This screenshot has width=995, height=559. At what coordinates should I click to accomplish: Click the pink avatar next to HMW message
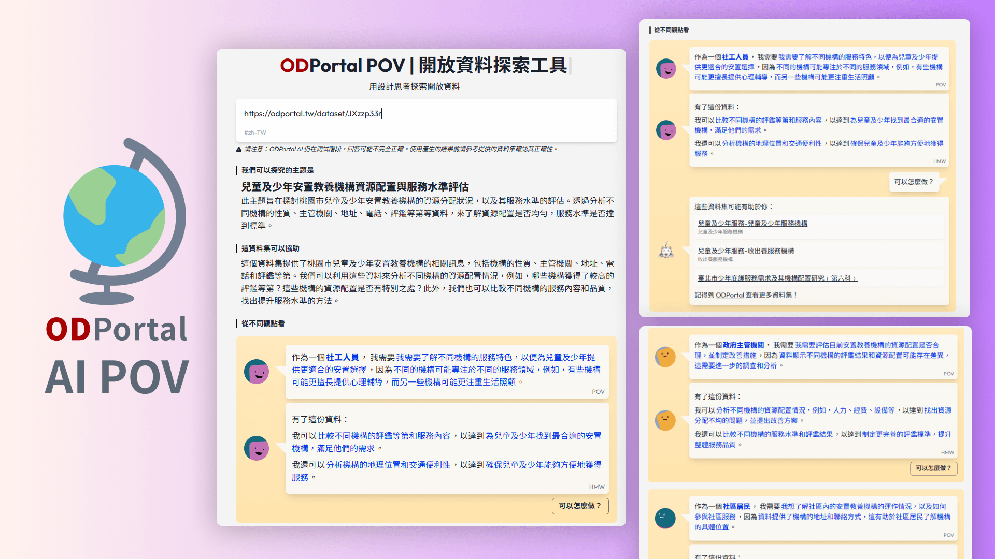point(258,448)
